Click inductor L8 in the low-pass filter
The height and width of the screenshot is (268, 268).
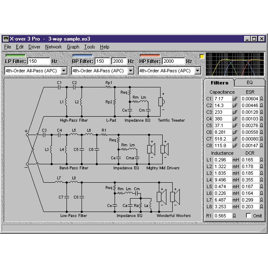coord(74,182)
